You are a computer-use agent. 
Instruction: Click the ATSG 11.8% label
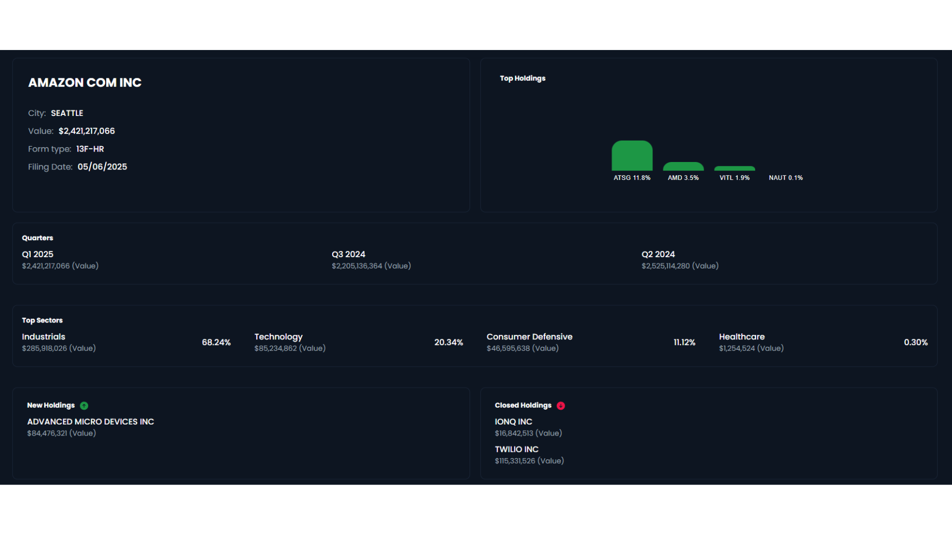(x=632, y=178)
